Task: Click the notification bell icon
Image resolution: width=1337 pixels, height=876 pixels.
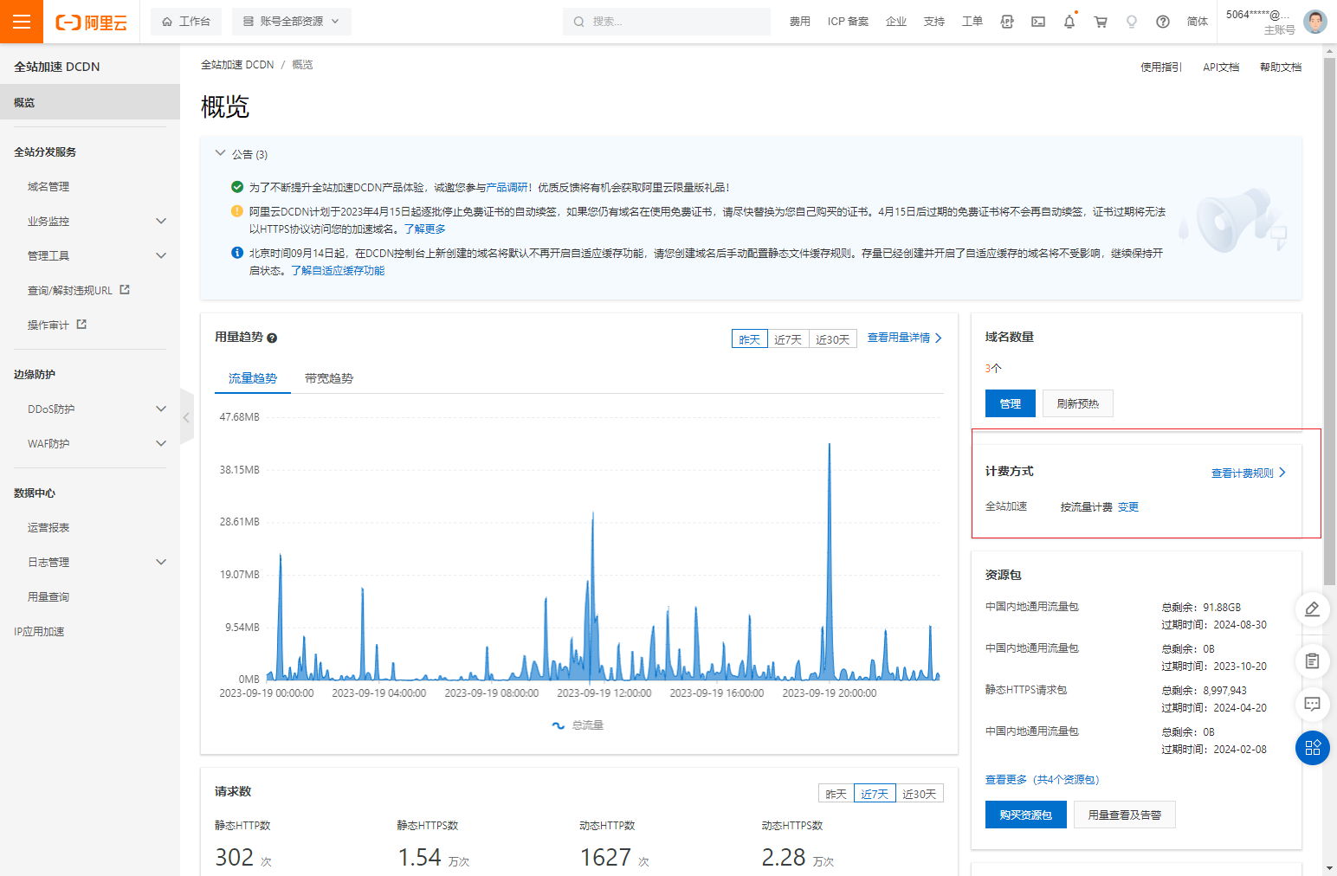Action: (x=1069, y=22)
